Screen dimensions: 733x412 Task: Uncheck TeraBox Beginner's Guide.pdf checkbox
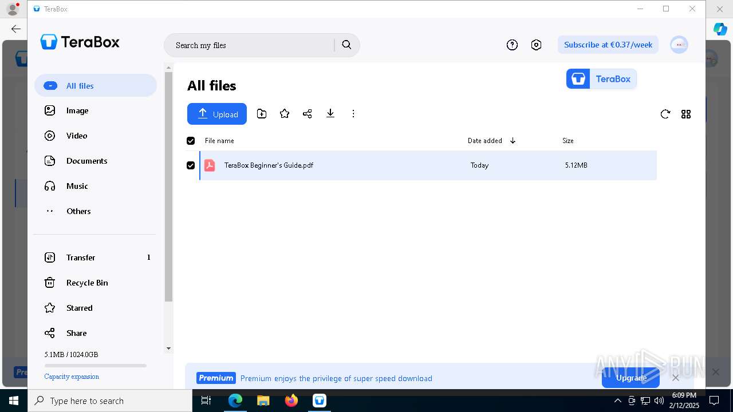coord(191,165)
